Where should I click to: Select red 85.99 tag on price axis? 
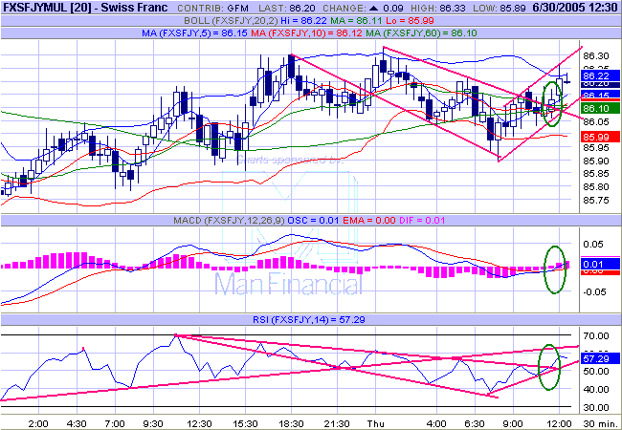[600, 137]
